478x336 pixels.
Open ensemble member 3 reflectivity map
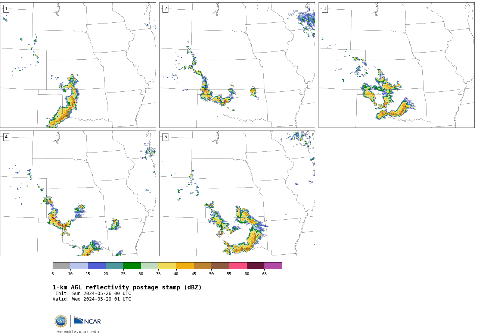pos(396,65)
